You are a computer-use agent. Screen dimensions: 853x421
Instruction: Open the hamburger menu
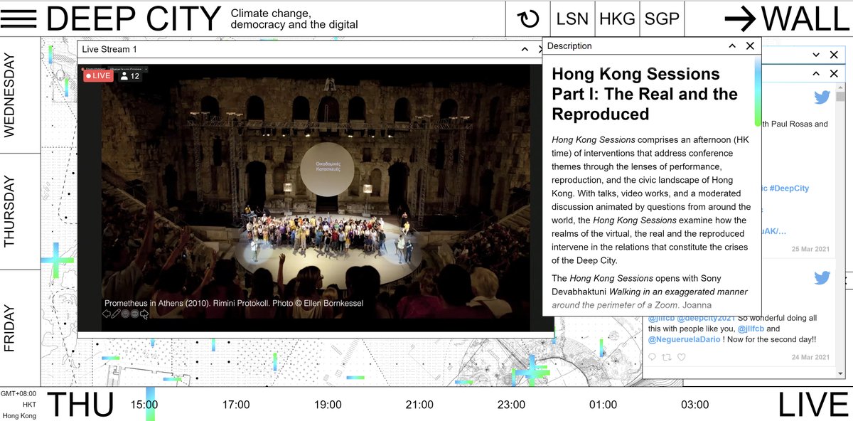tap(19, 19)
